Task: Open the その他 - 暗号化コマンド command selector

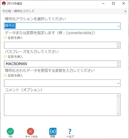Action: [64, 11]
